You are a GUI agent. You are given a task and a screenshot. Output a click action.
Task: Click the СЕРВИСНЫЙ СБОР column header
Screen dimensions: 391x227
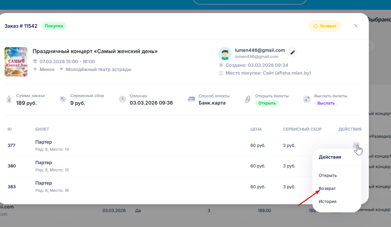pyautogui.click(x=302, y=129)
